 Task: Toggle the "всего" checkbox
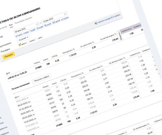click(x=20, y=45)
